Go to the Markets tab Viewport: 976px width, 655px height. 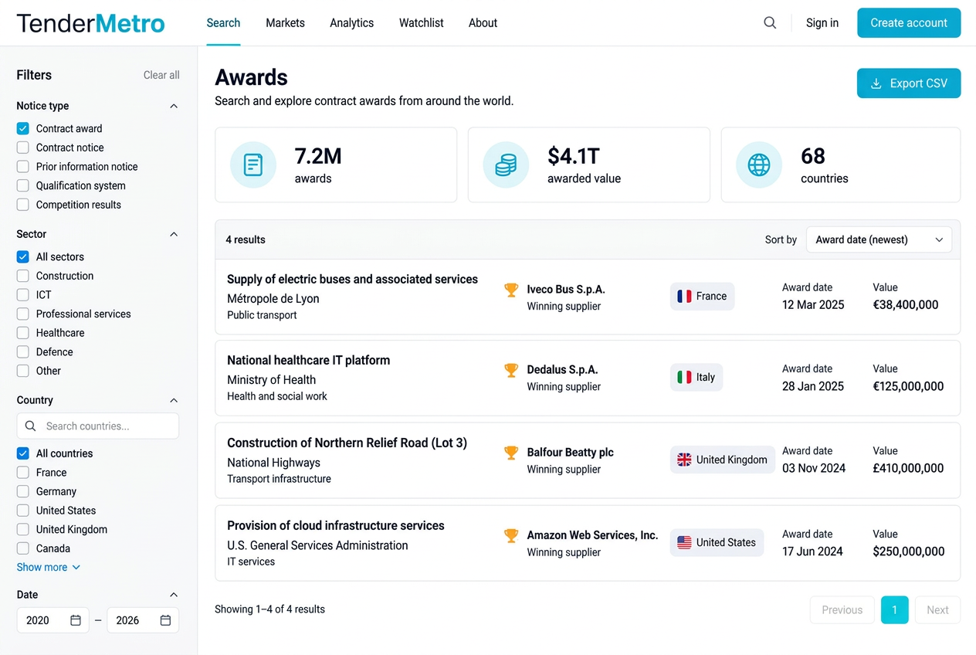(285, 23)
